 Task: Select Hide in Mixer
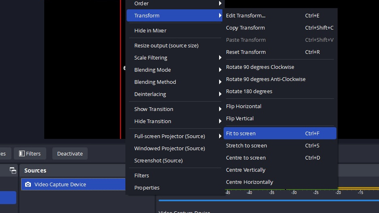(x=150, y=30)
